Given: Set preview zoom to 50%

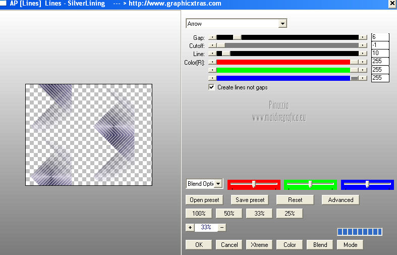Looking at the screenshot, I should tap(229, 214).
